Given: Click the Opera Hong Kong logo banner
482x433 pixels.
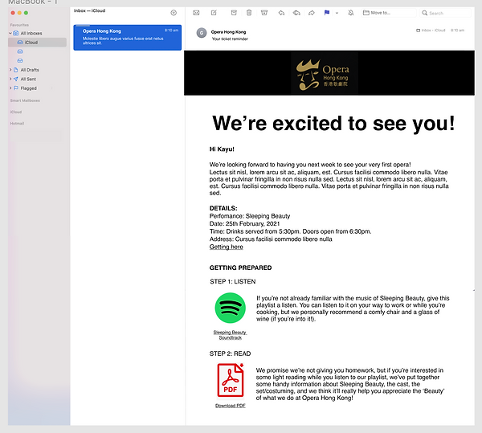Looking at the screenshot, I should click(329, 73).
